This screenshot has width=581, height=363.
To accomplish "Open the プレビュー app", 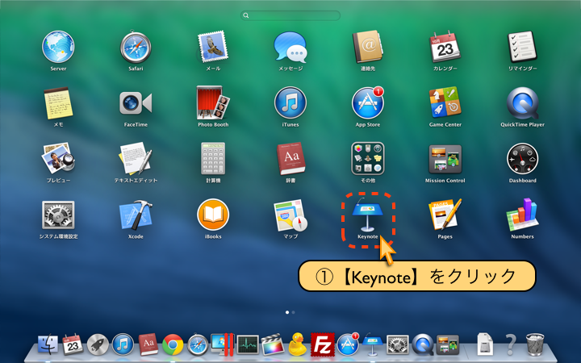I will (x=58, y=159).
